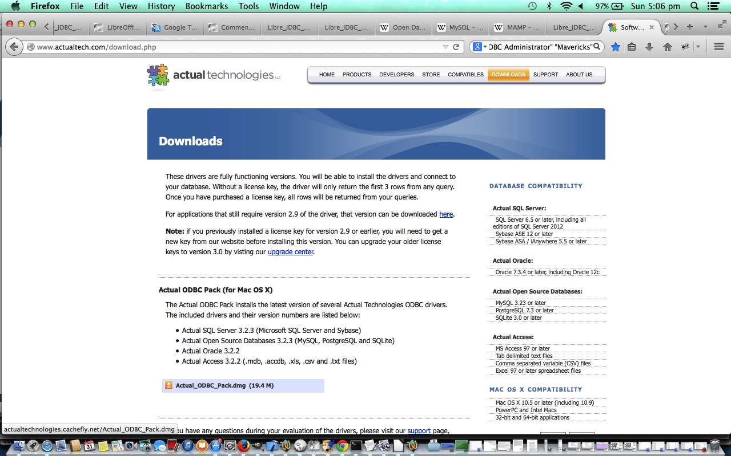Open the Wi-Fi status menu

566,6
